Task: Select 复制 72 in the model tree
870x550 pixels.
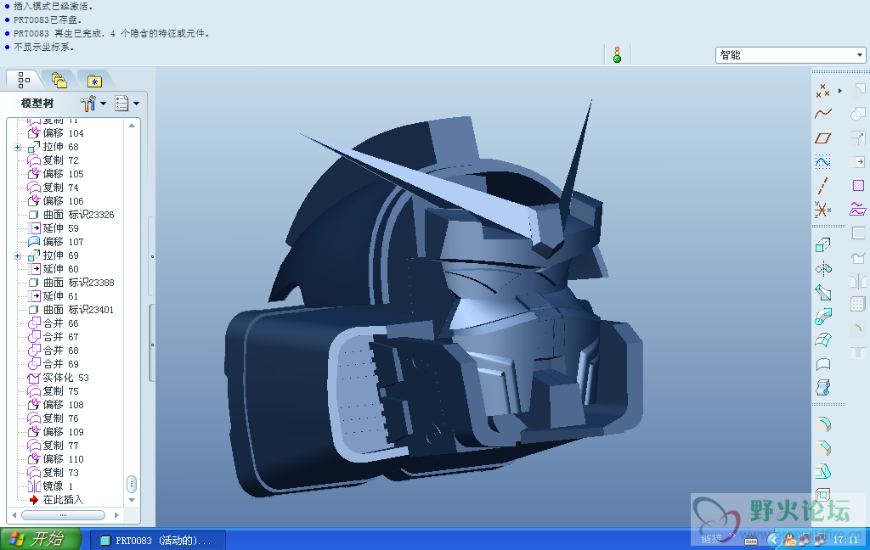Action: coord(54,160)
